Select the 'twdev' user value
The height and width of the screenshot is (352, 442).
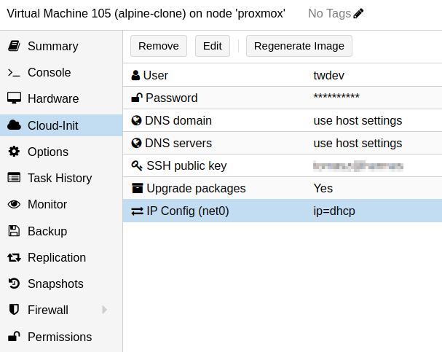(328, 75)
